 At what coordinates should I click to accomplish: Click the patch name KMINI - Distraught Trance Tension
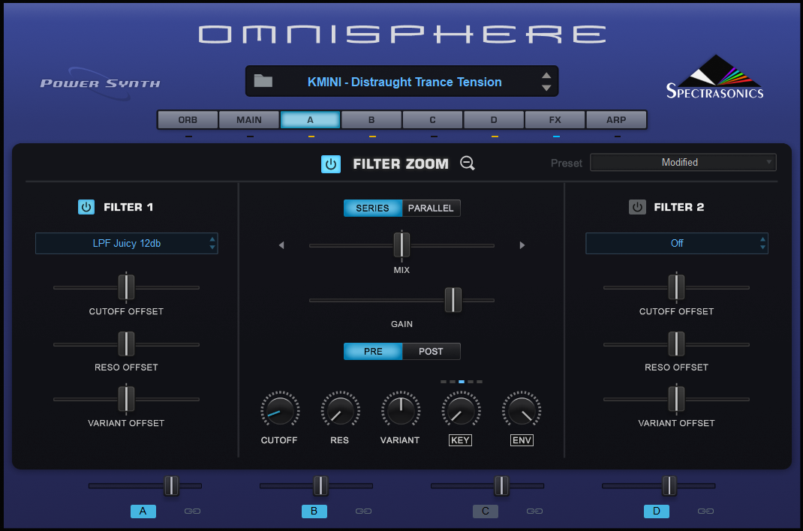tap(405, 82)
